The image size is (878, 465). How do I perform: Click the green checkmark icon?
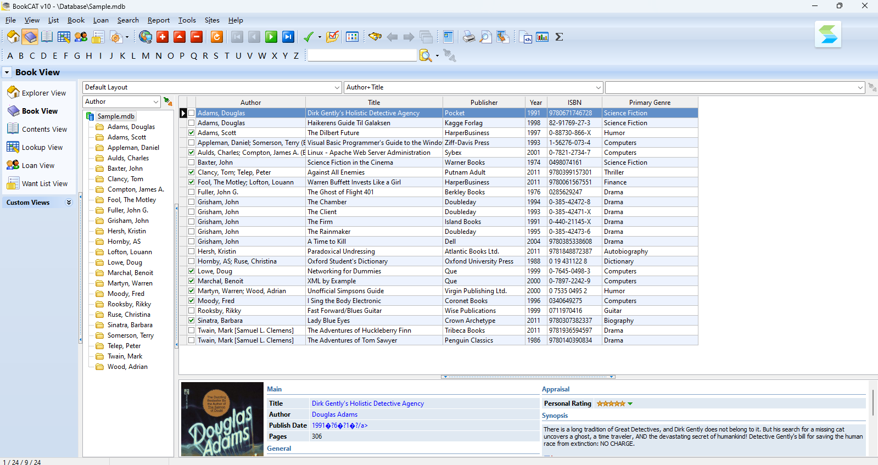309,37
